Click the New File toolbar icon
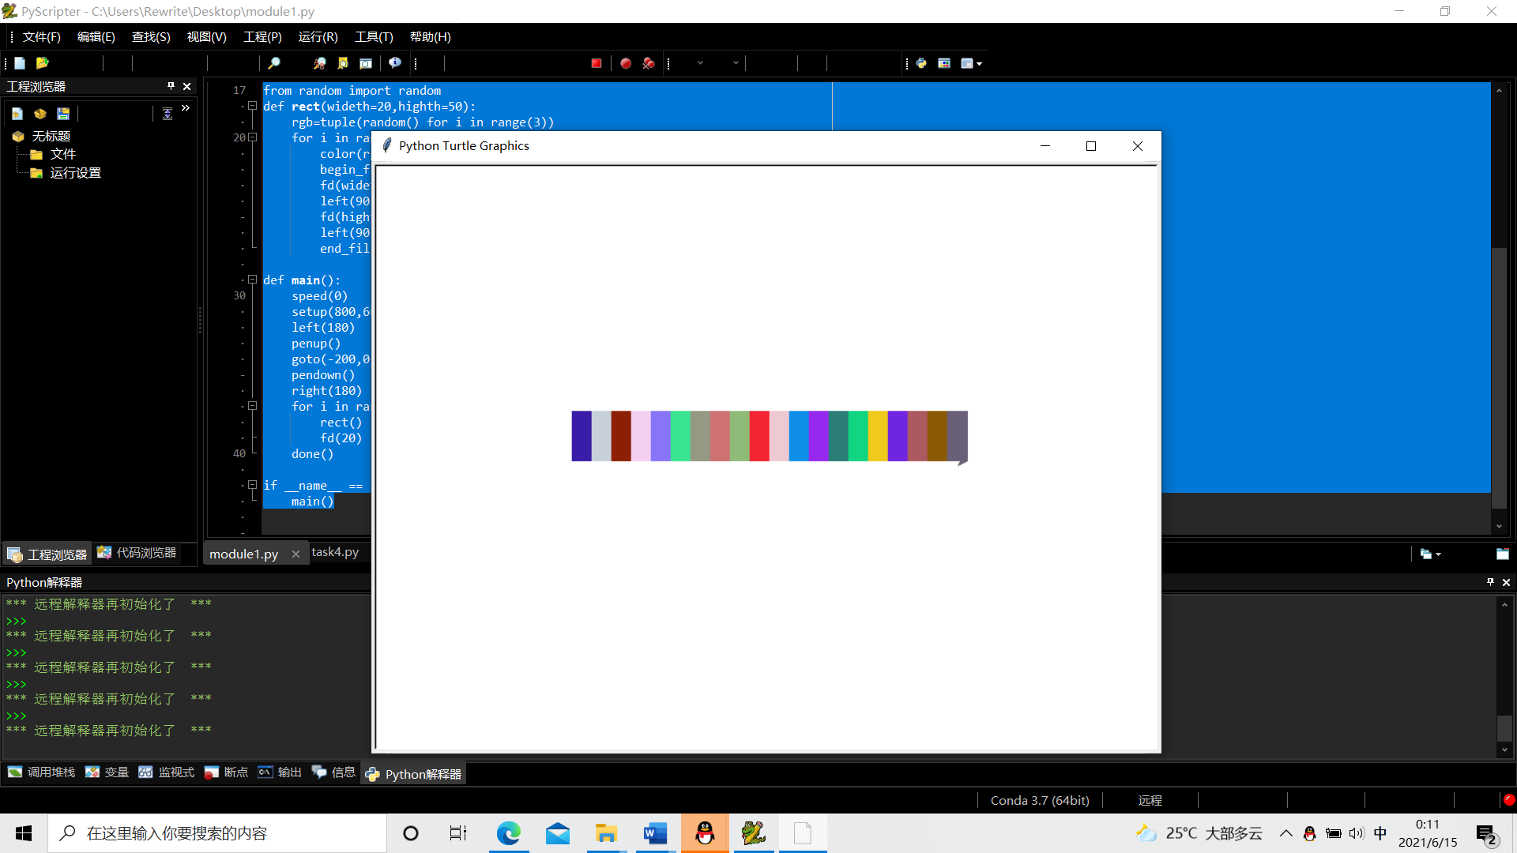The width and height of the screenshot is (1517, 853). click(x=20, y=63)
